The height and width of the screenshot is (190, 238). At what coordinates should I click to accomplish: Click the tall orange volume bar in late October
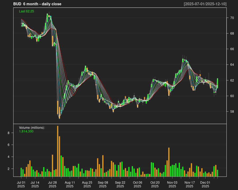pos(169,162)
